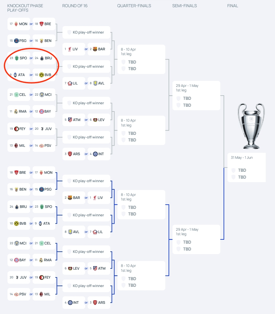Click the Juventus crest in the lower blue bracket
Image resolution: width=275 pixels, height=314 pixels.
point(17,277)
